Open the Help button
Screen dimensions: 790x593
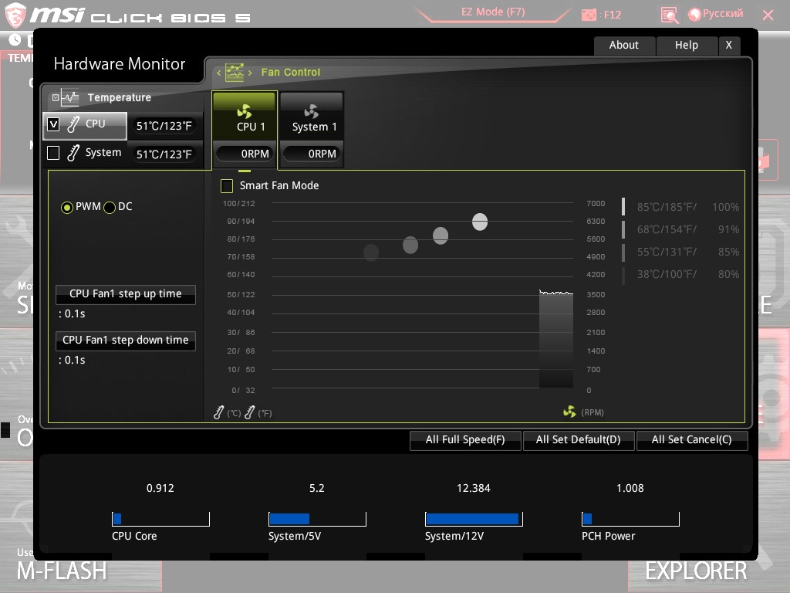click(687, 46)
